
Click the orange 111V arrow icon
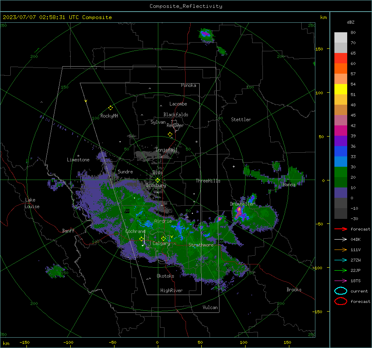[x=341, y=250]
